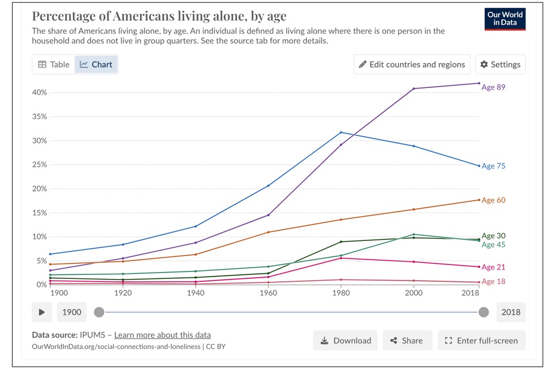Screen dimensions: 555x379
Task: Click the end year slider handle
Action: (484, 312)
